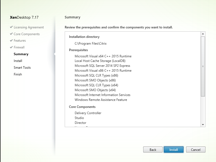Click the Prerequisites heading
Image resolution: width=216 pixels, height=162 pixels.
pos(78,50)
